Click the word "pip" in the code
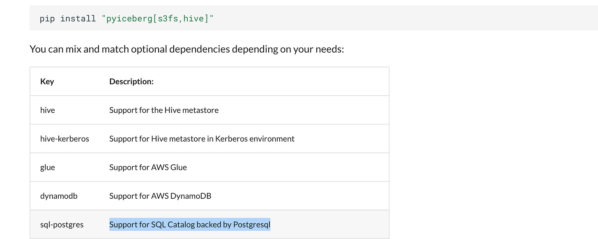 (x=47, y=18)
